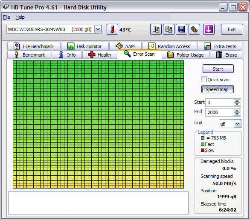Click the Start scan button

218,69
